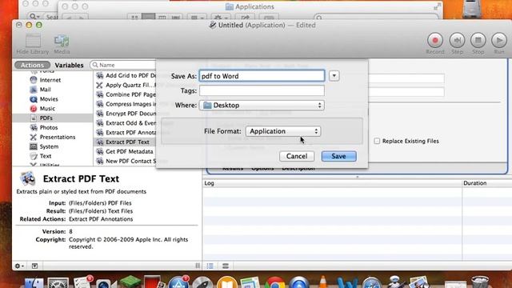Screen dimensions: 512x288
Task: Select the Extract Odd & Even action
Action: click(126, 122)
